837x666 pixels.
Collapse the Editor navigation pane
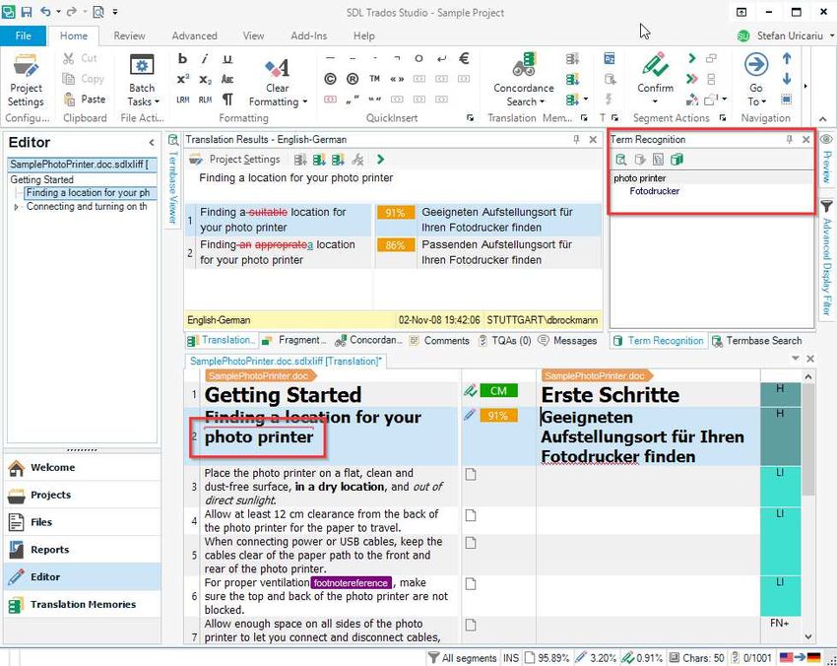coord(152,143)
